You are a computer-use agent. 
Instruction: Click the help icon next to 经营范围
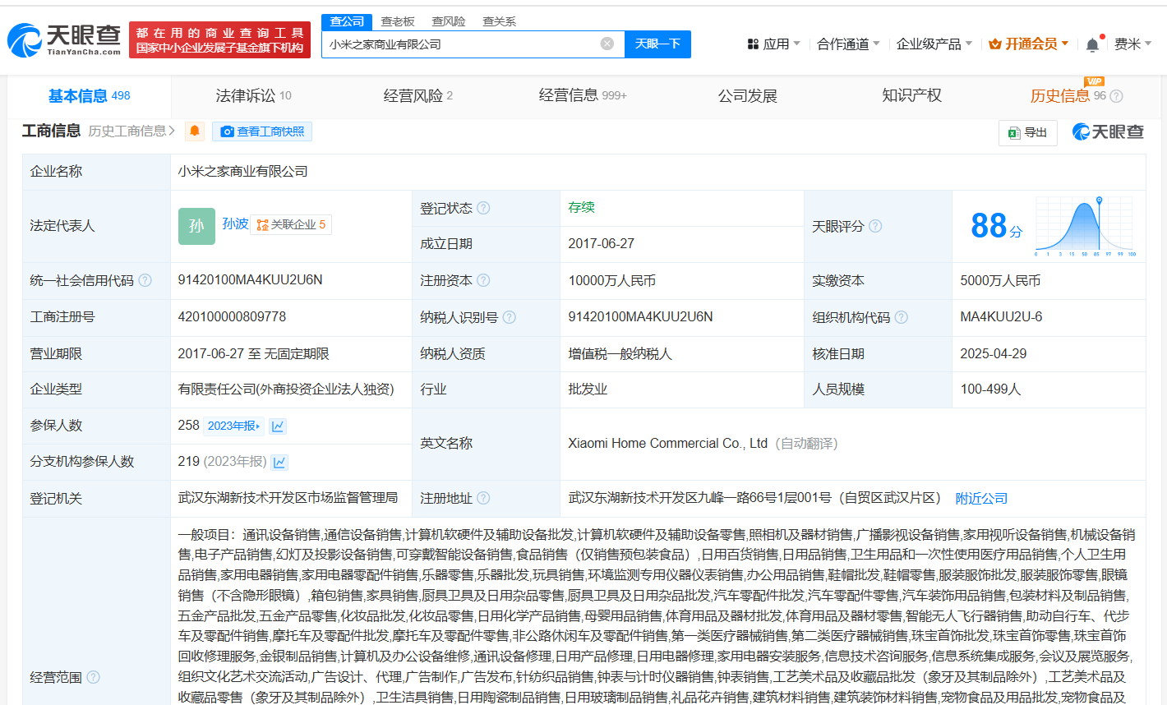coord(94,677)
